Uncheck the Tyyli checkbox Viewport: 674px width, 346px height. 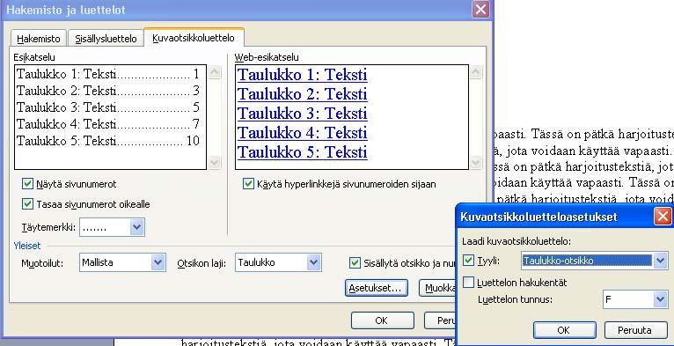coord(468,261)
